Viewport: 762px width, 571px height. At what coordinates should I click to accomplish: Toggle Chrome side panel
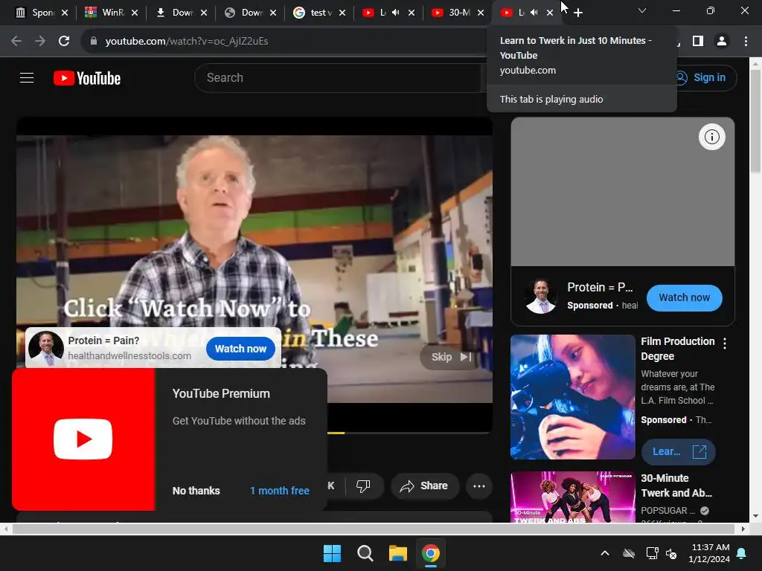pos(698,42)
